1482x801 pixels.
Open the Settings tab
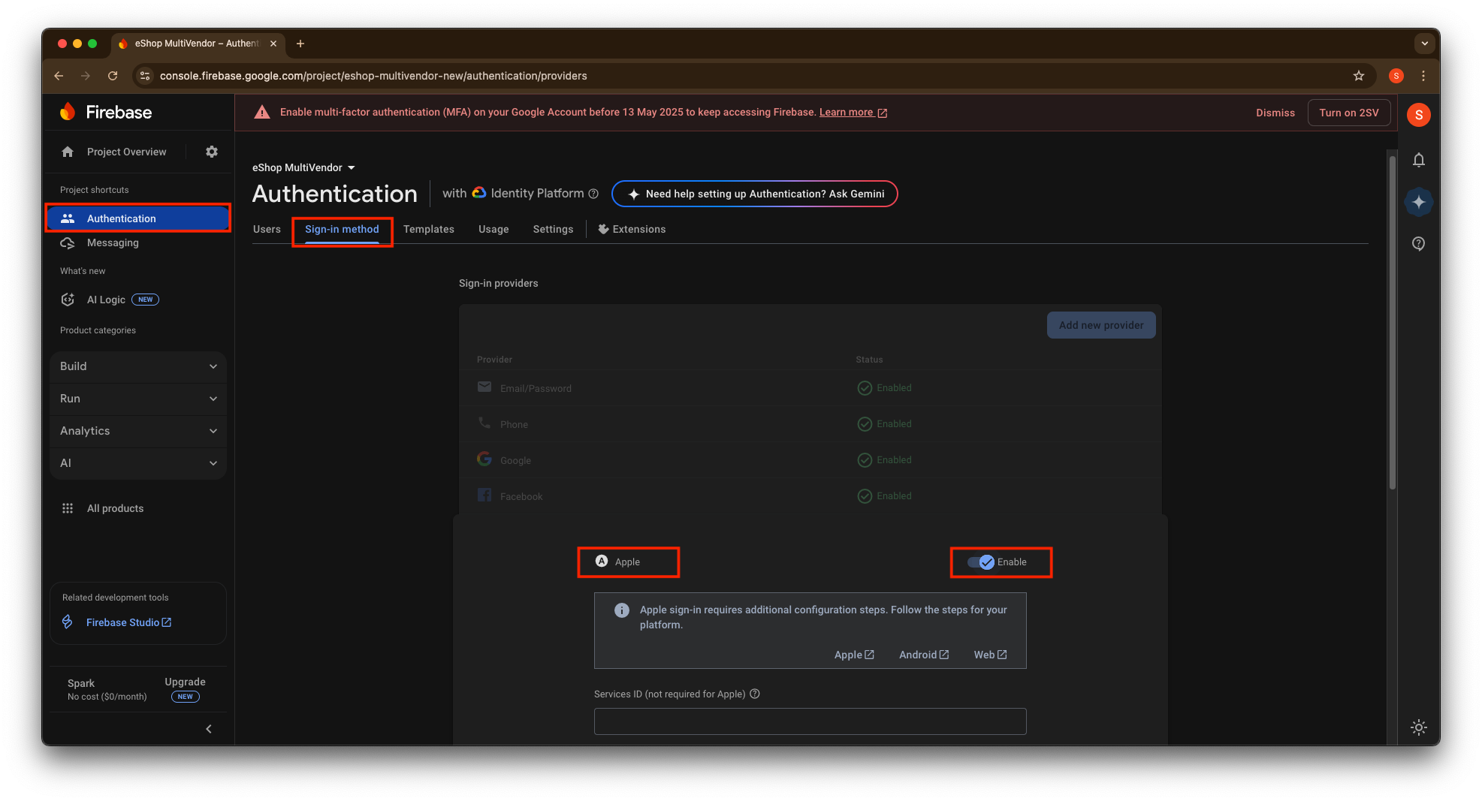tap(553, 229)
